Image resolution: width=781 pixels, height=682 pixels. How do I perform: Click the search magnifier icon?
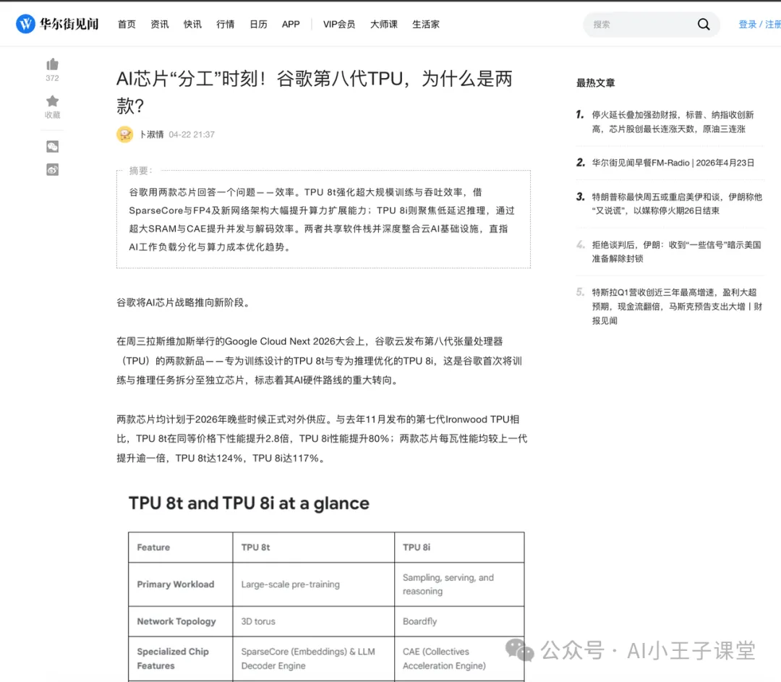coord(703,24)
